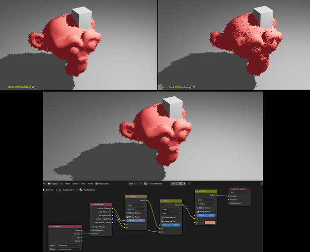The width and height of the screenshot is (310, 252).
Task: Click the pink color swatch on B input
Action: [210, 222]
